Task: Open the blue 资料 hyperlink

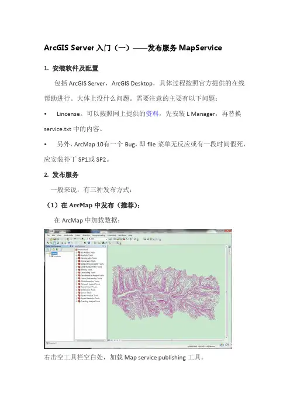Action: pos(152,114)
